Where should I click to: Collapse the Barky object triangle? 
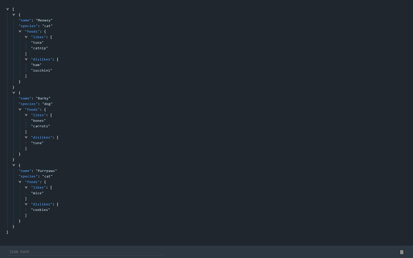(14, 93)
